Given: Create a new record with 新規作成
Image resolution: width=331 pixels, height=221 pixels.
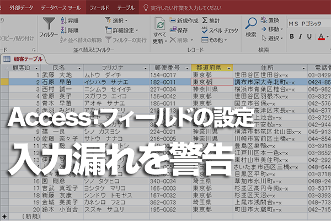Looking at the screenshot, I should pyautogui.click(x=184, y=20).
